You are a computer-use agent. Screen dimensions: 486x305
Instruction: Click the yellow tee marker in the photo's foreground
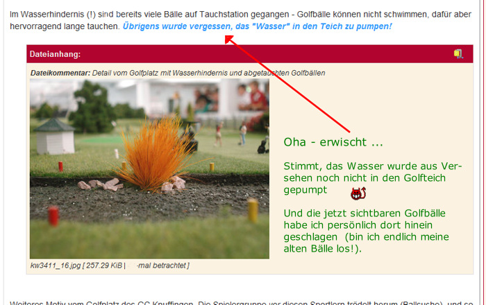click(x=253, y=209)
